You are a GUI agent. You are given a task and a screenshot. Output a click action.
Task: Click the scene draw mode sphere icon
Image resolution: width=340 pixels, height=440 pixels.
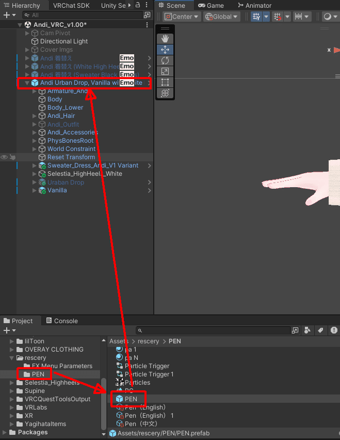327,17
